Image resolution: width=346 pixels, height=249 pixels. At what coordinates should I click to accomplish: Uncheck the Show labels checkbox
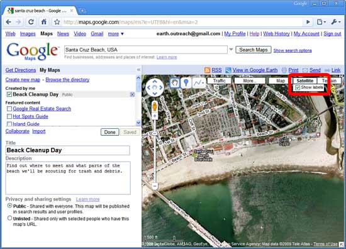point(298,87)
